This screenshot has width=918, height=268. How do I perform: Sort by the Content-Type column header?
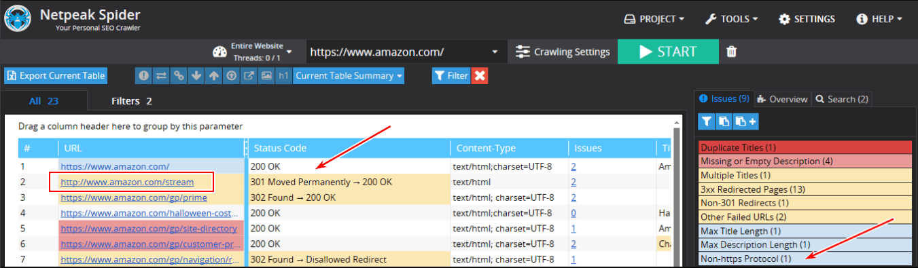[510, 148]
